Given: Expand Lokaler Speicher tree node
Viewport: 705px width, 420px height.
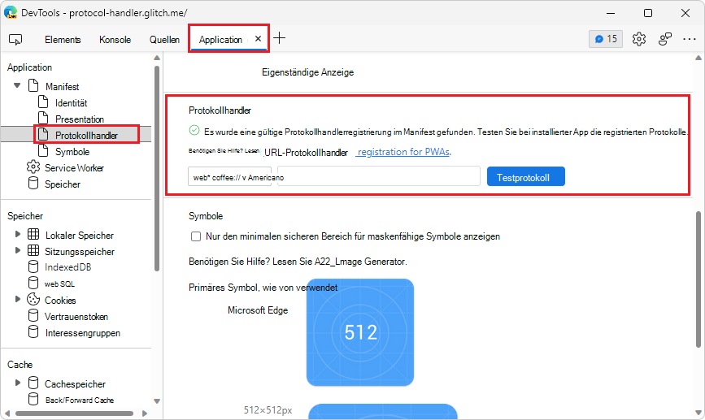Looking at the screenshot, I should click(17, 235).
